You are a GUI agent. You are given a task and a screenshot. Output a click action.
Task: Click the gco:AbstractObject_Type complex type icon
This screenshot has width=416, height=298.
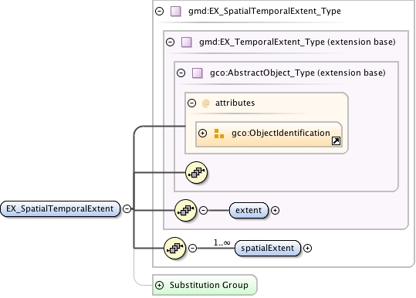click(x=198, y=73)
